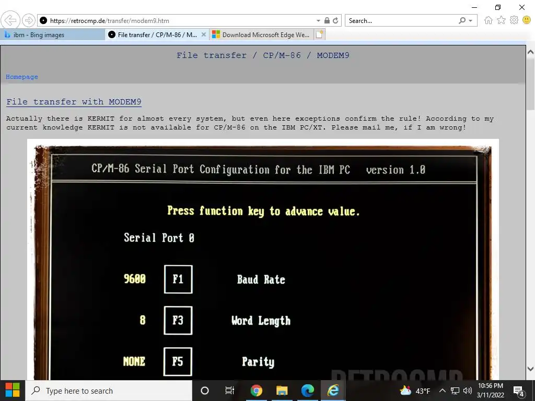Screen dimensions: 535x401
Task: Minimize the Internet Explorer window
Action: pyautogui.click(x=474, y=7)
